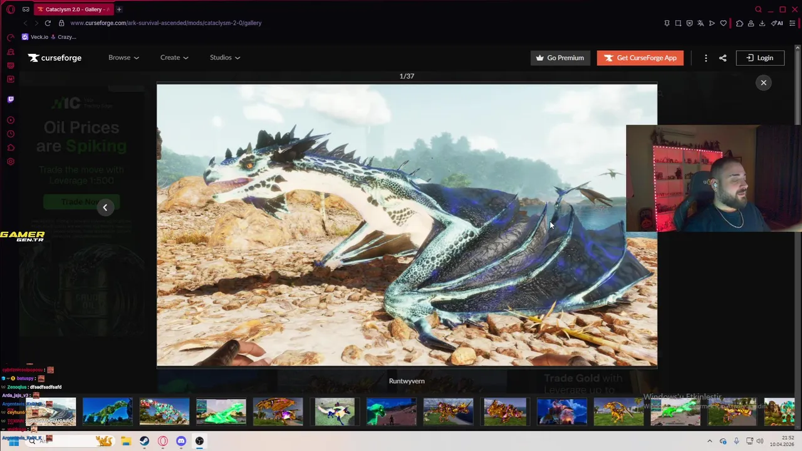
Task: Open the ad blocker shield icon
Action: point(689,23)
